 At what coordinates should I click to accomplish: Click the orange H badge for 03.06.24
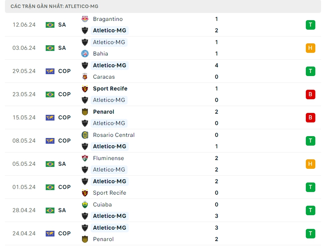click(x=310, y=48)
